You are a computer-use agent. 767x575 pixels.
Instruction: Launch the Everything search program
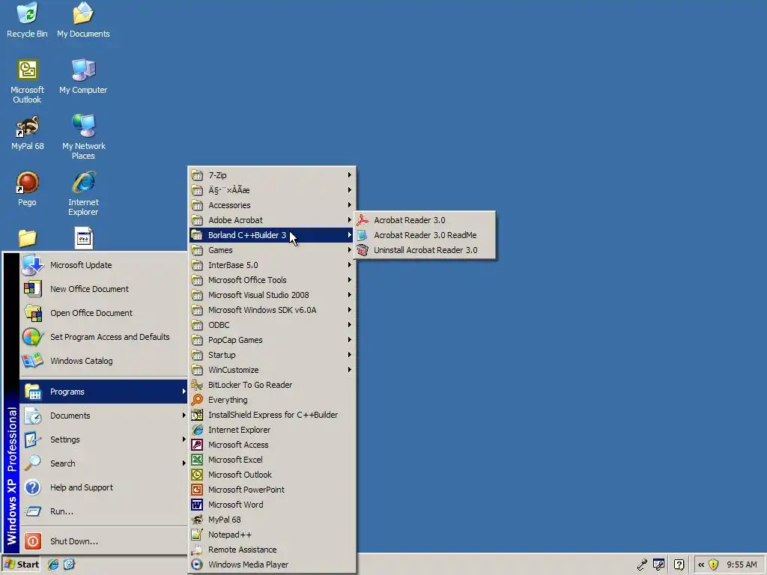point(272,400)
